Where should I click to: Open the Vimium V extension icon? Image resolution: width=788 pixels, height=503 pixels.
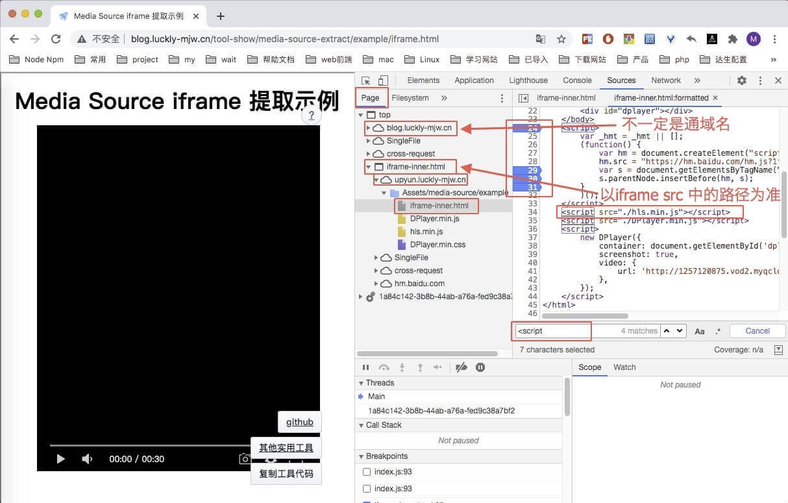(671, 39)
